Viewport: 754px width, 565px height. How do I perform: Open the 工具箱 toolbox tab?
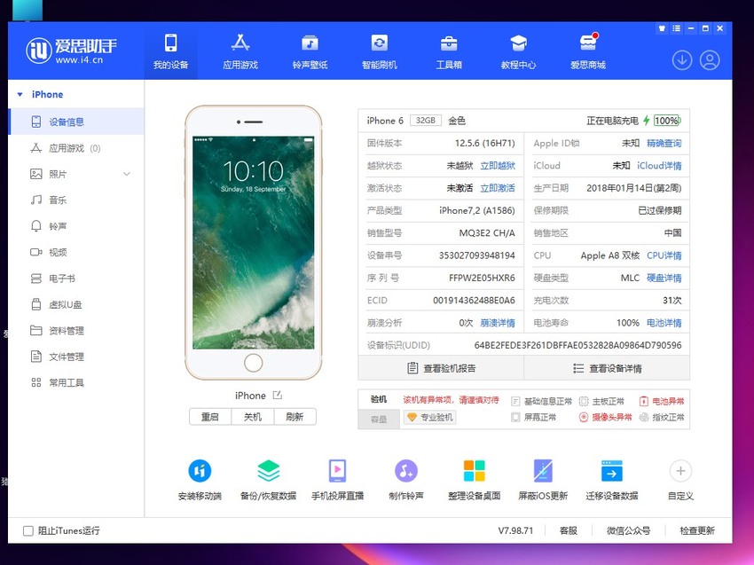(x=449, y=51)
